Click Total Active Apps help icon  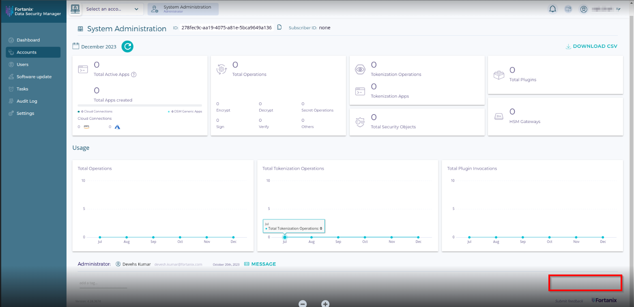tap(133, 74)
